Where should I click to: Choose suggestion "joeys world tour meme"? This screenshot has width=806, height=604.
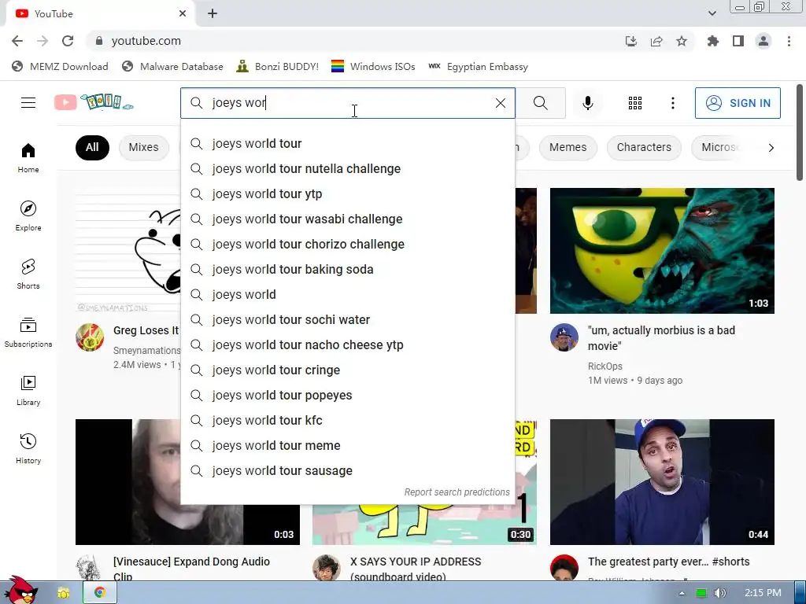347,446
